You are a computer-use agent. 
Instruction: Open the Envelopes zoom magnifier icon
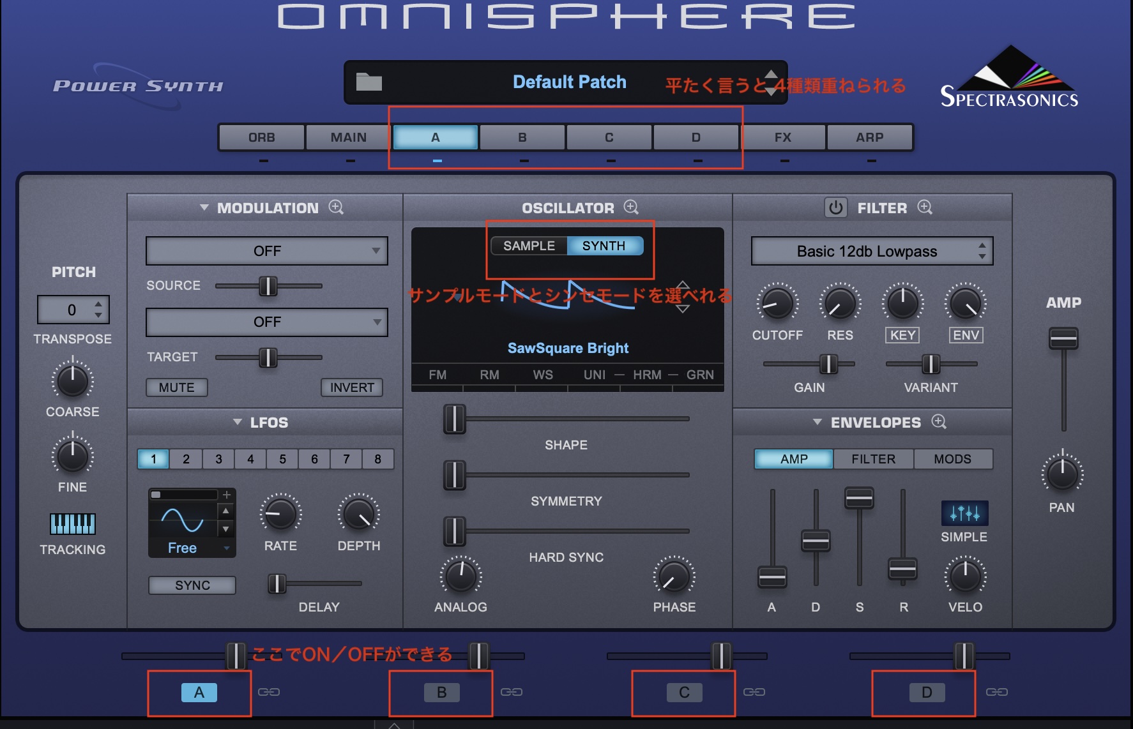coord(939,421)
